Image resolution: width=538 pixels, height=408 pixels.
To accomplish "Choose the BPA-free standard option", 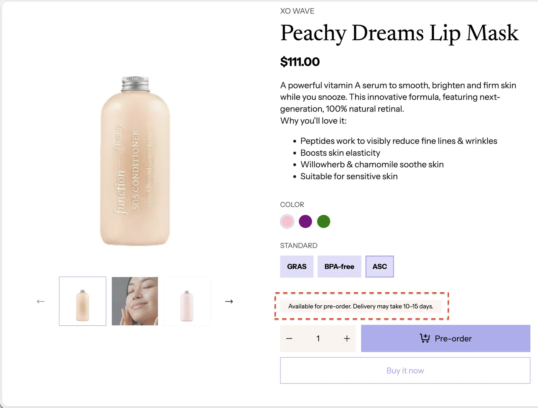I will click(x=339, y=267).
